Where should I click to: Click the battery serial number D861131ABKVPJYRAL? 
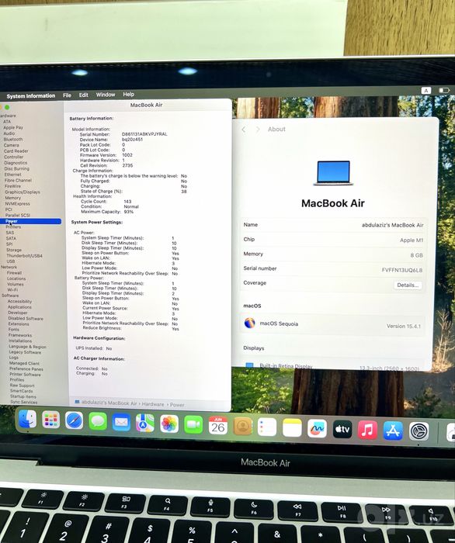point(144,134)
